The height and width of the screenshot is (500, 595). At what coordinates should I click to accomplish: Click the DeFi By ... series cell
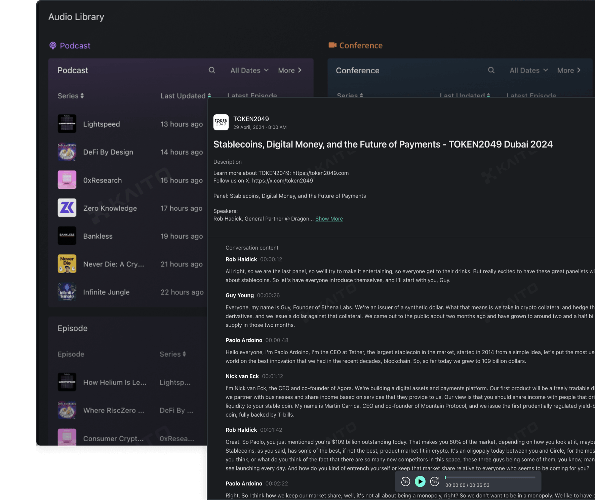176,410
